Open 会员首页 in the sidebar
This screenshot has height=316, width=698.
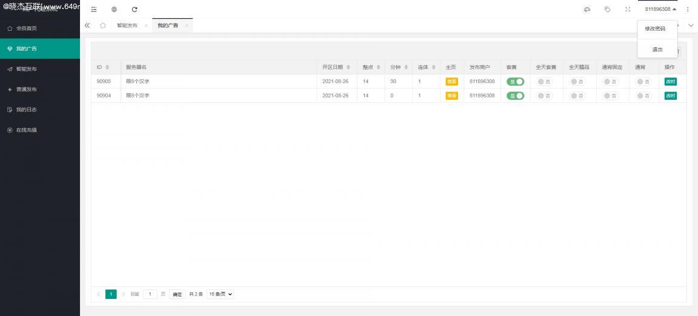40,28
